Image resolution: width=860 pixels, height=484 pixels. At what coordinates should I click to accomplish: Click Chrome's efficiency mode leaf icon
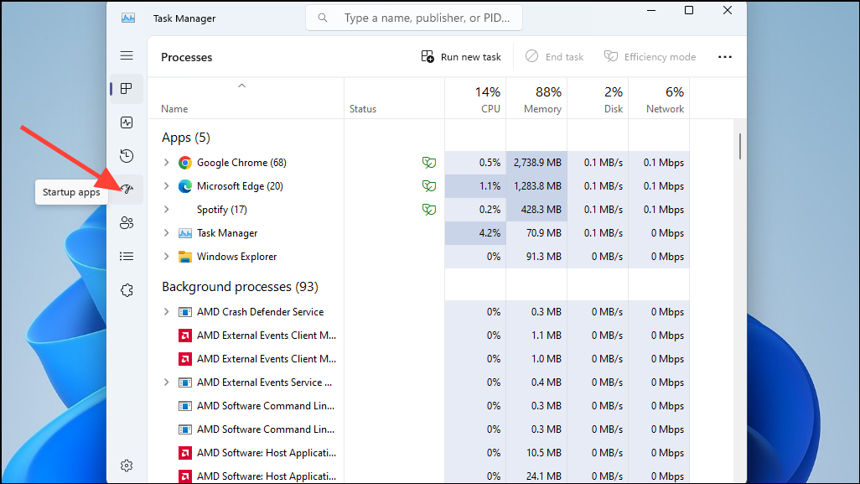pos(429,163)
